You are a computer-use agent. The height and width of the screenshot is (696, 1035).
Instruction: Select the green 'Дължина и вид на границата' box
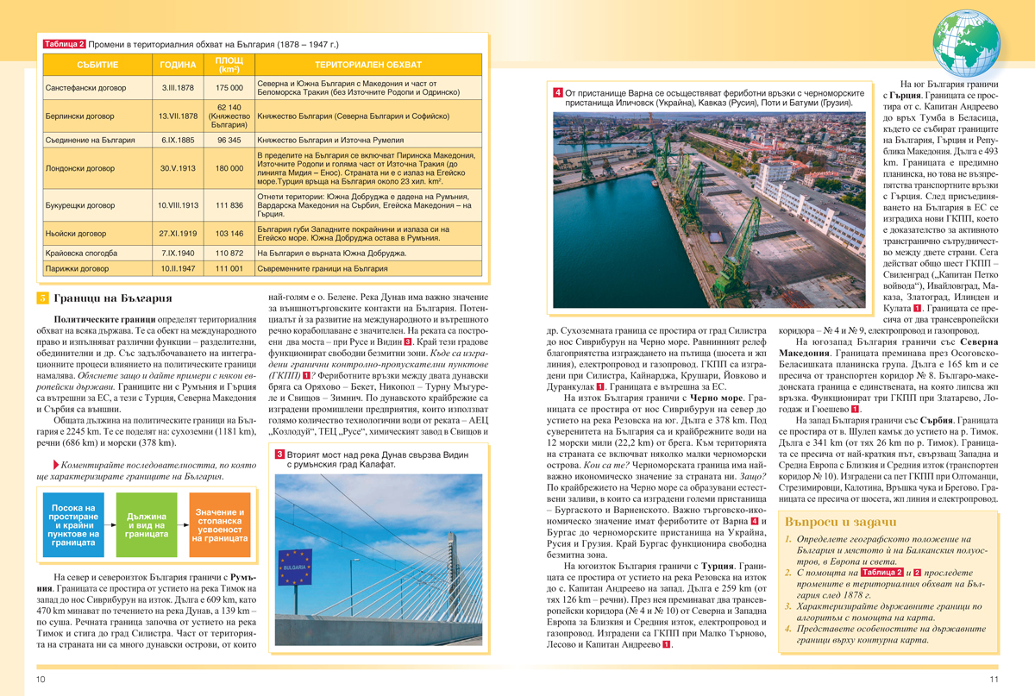147,524
